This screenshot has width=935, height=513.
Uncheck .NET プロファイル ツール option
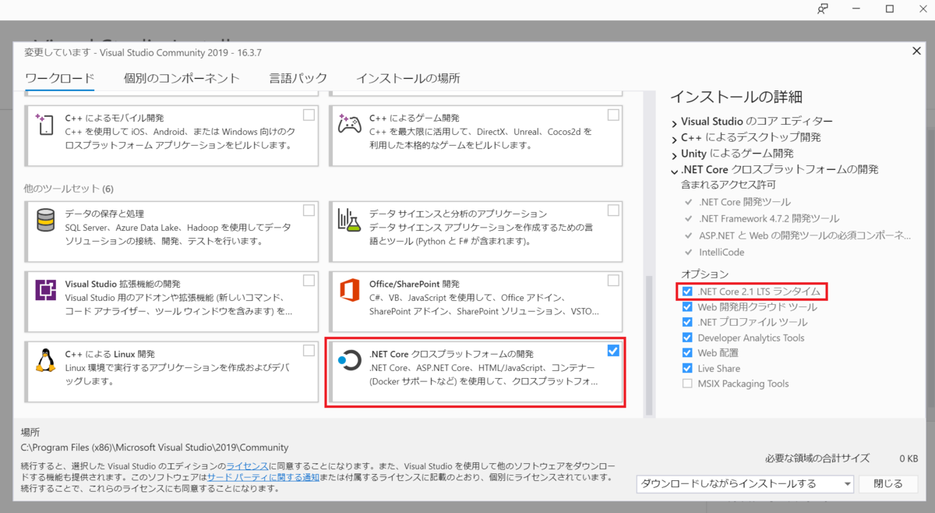click(686, 322)
